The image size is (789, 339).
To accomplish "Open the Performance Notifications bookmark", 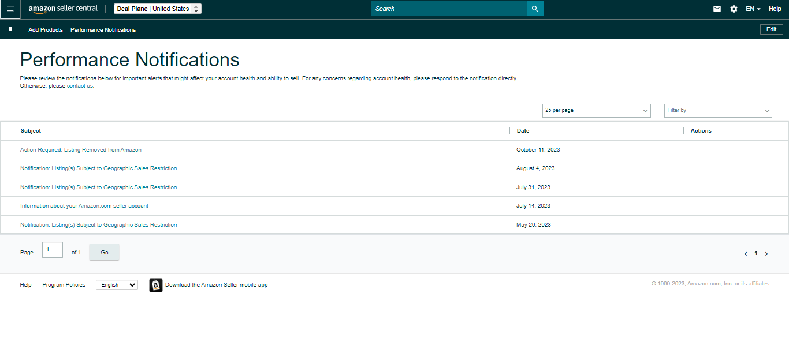I will (x=103, y=30).
